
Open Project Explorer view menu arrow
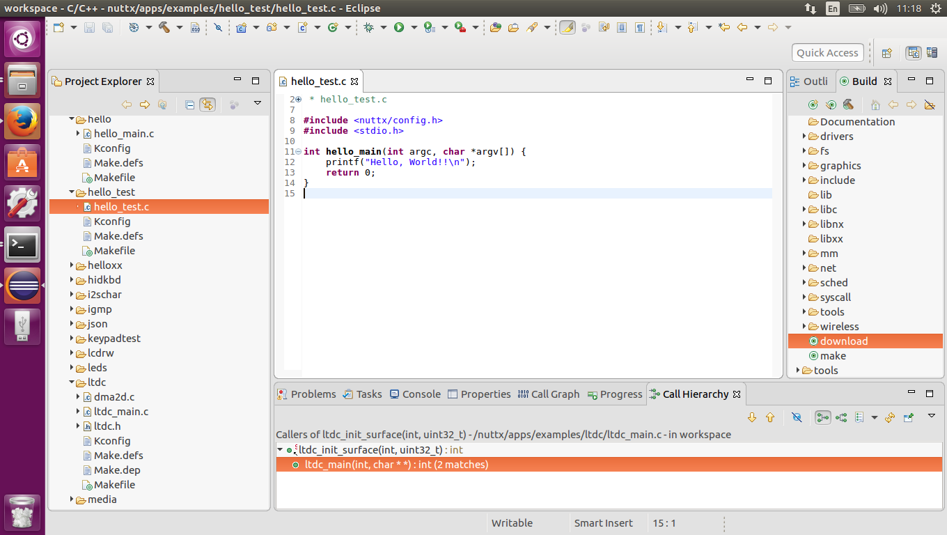point(257,103)
